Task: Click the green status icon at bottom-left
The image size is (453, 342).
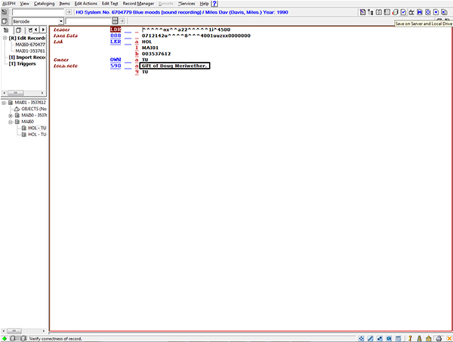Action: click(4, 337)
